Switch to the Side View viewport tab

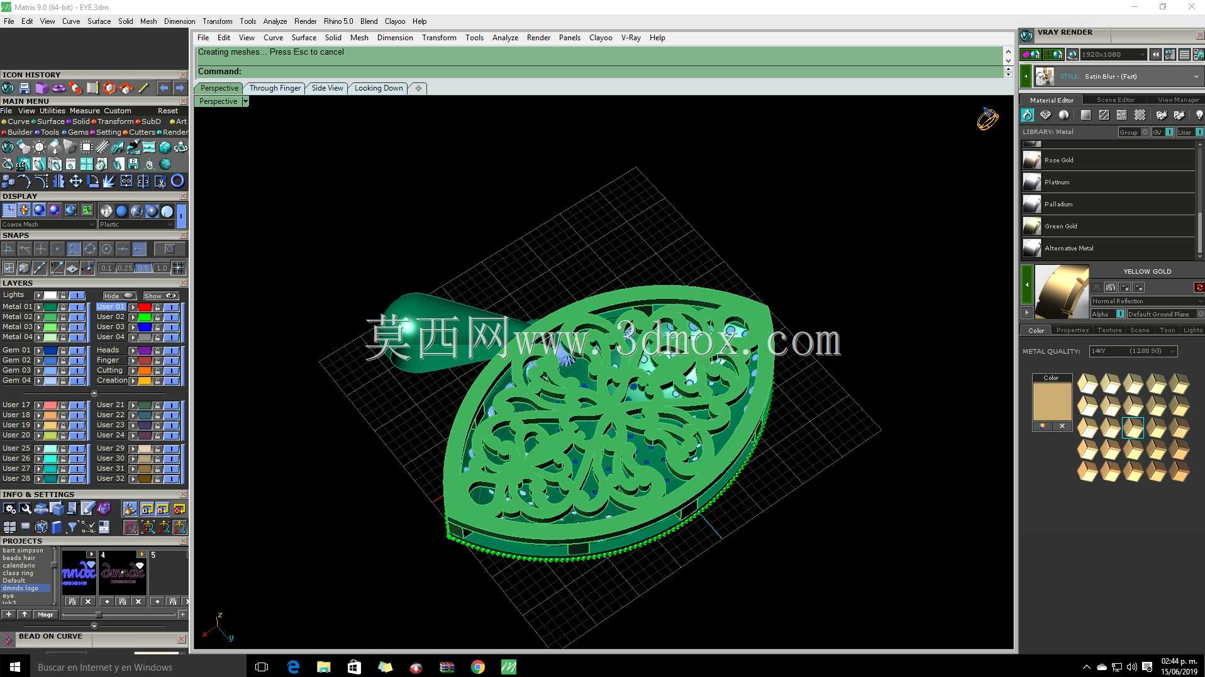pos(328,88)
